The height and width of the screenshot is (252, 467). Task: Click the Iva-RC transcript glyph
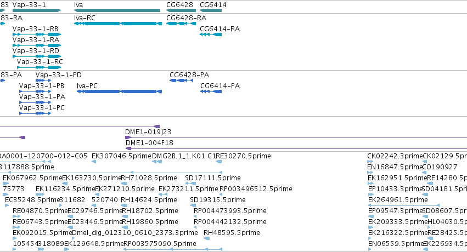pos(118,24)
